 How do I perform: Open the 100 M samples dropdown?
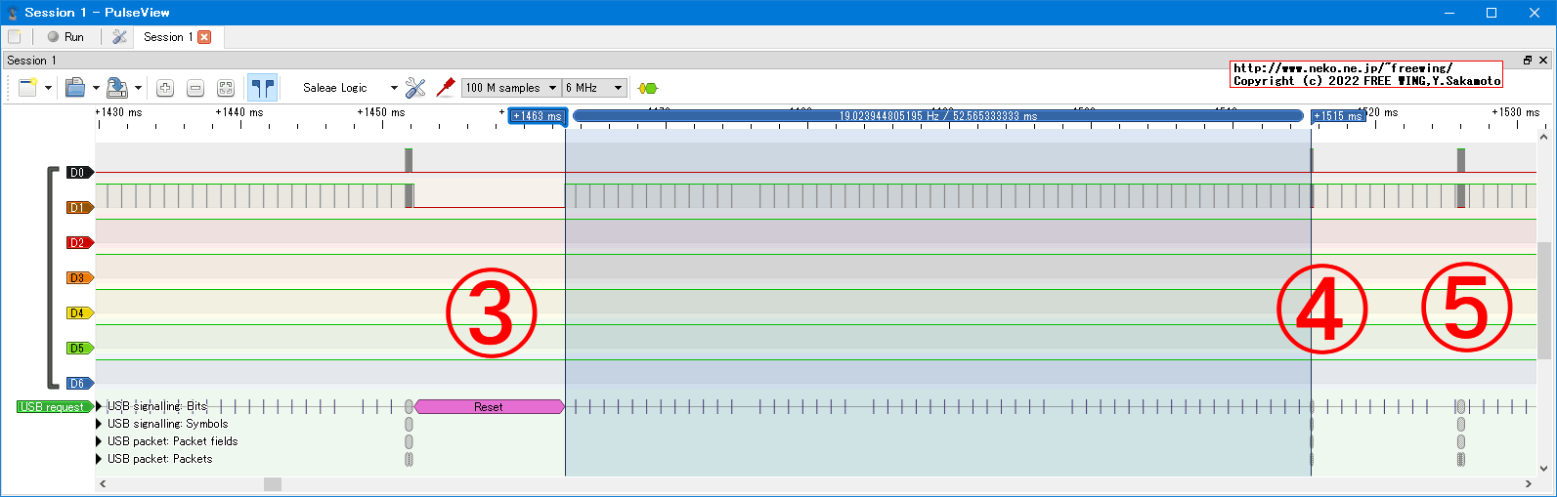pos(509,88)
